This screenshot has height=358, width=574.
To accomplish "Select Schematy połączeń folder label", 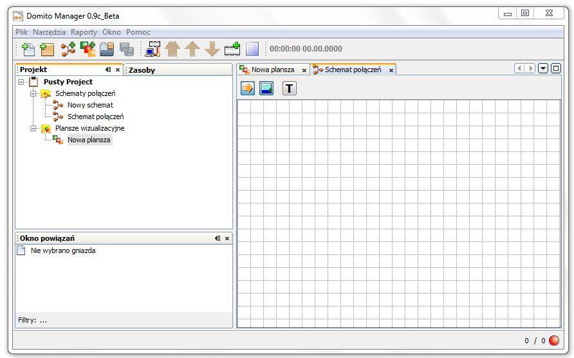I will pos(86,94).
